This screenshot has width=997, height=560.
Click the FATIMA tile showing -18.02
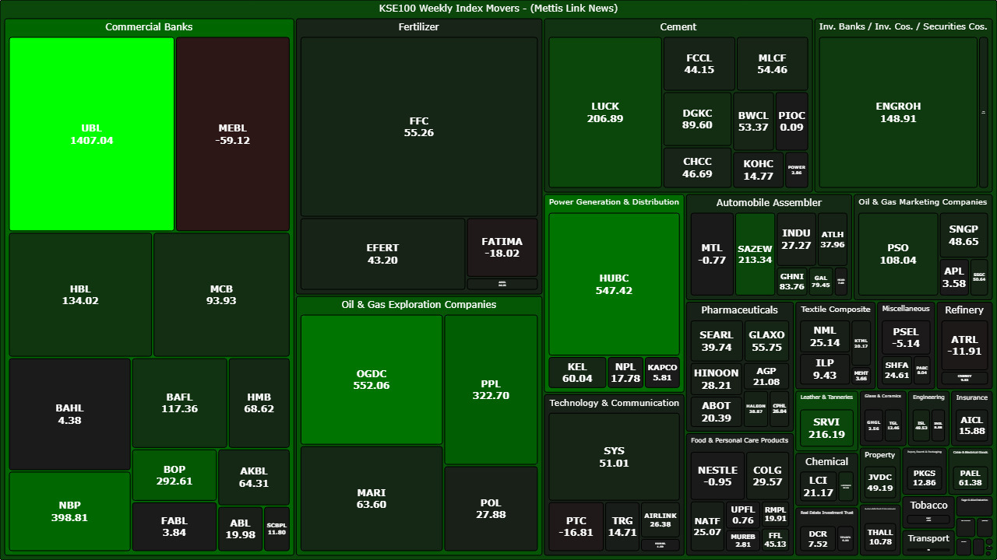(x=502, y=247)
